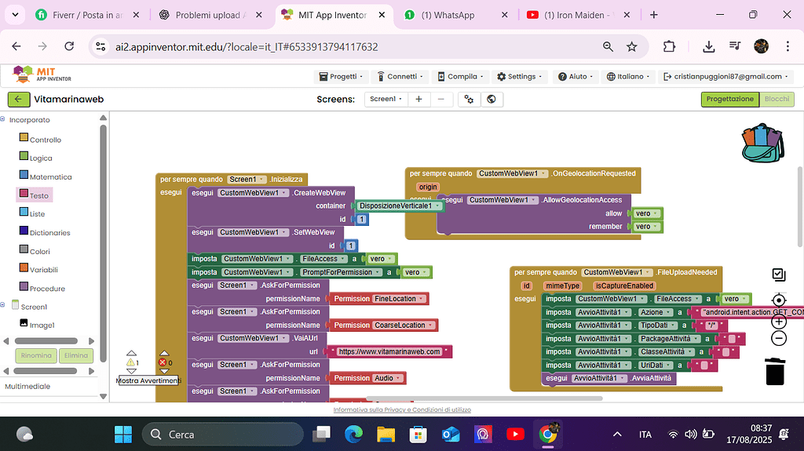Viewport: 804px width, 451px height.
Task: Switch to Progettazione view
Action: pos(729,99)
